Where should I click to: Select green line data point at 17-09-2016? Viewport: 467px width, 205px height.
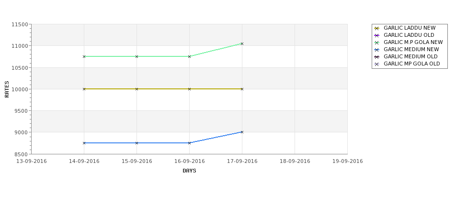pyautogui.click(x=242, y=43)
